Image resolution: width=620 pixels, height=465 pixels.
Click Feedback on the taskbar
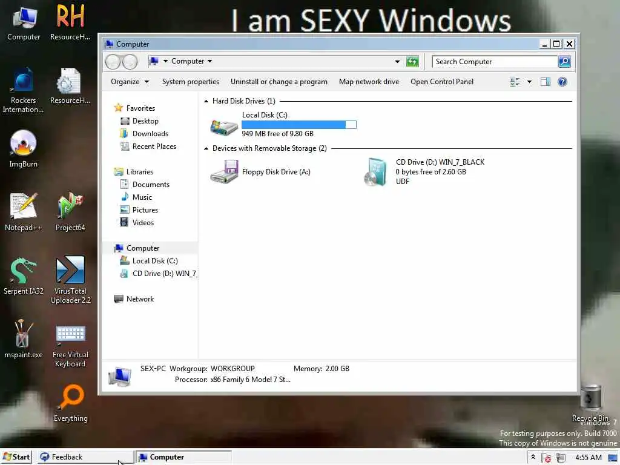point(85,457)
